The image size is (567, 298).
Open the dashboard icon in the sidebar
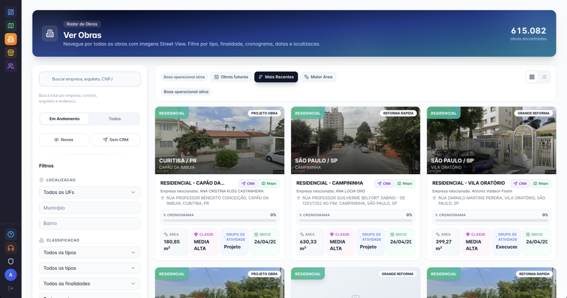11,12
